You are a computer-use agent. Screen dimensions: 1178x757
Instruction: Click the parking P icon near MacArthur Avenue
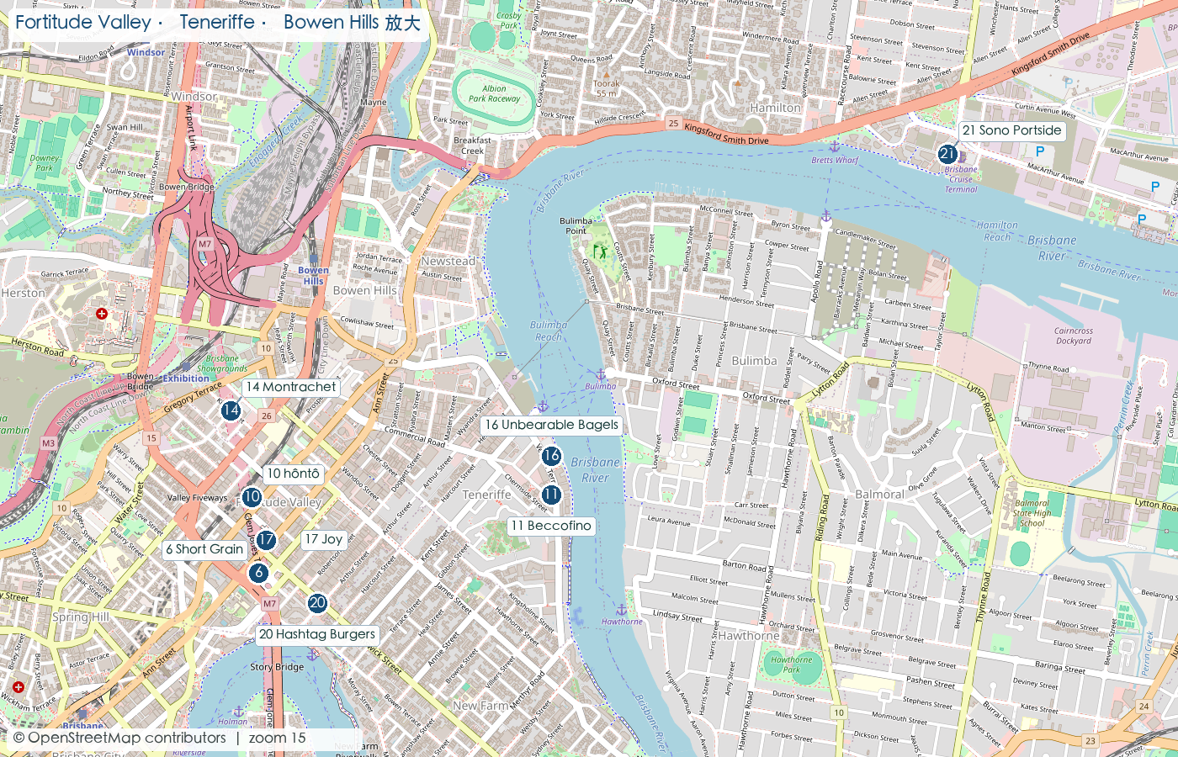point(1040,151)
